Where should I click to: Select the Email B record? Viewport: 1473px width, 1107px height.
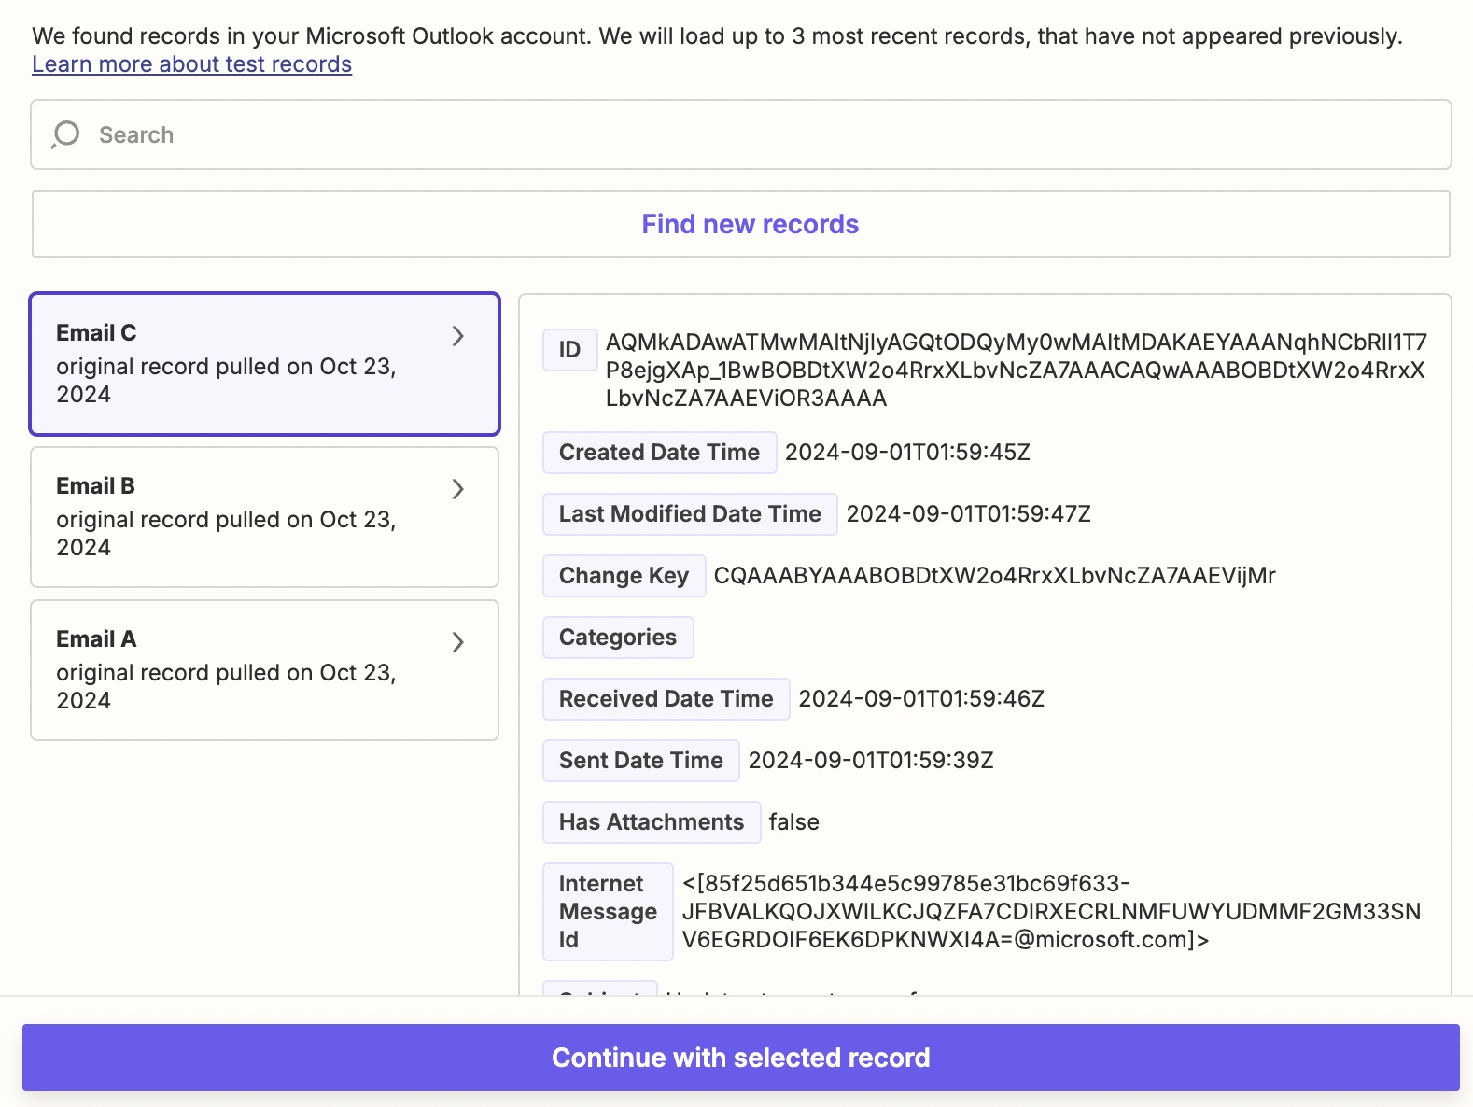(265, 517)
